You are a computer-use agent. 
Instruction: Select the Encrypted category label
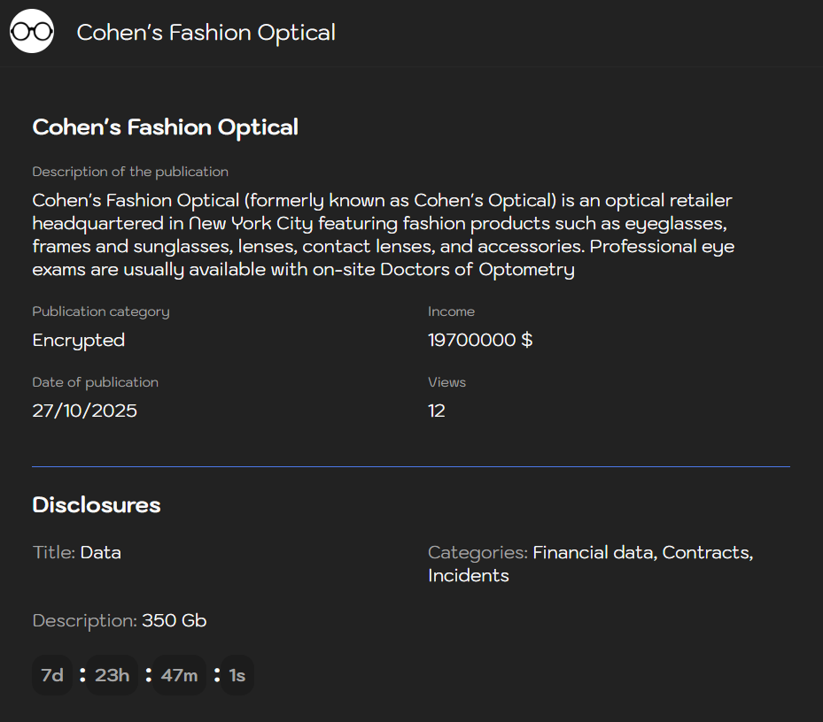[78, 340]
